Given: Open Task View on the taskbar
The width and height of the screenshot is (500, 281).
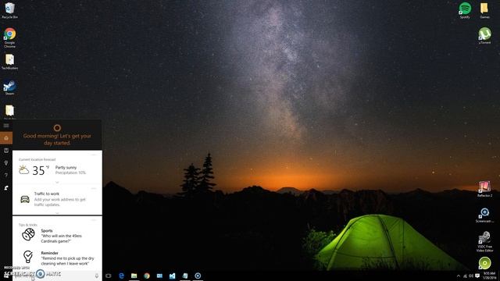Looking at the screenshot, I should (109, 276).
